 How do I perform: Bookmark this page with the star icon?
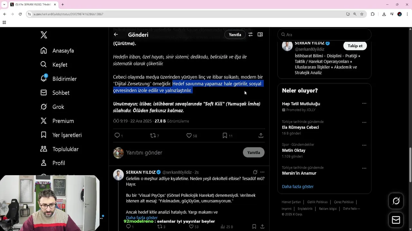click(362, 14)
